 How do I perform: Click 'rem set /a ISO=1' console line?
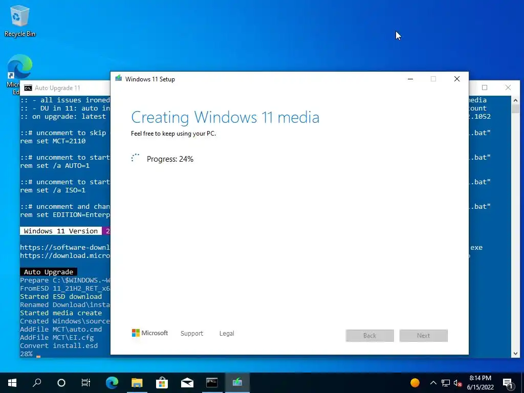pyautogui.click(x=53, y=190)
